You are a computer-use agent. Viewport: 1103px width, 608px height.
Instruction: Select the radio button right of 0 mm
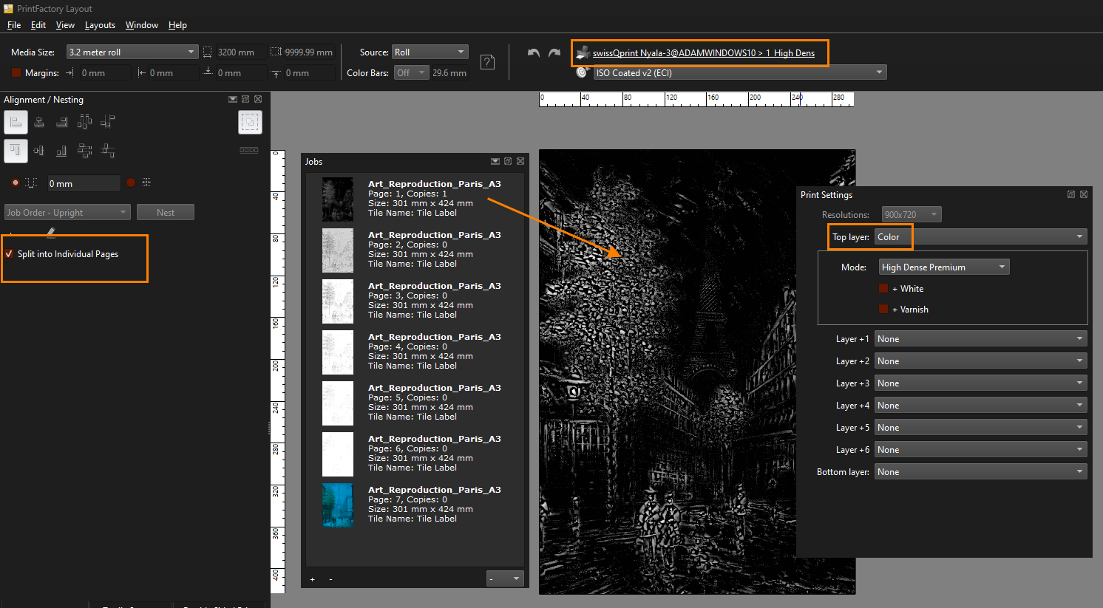[131, 183]
